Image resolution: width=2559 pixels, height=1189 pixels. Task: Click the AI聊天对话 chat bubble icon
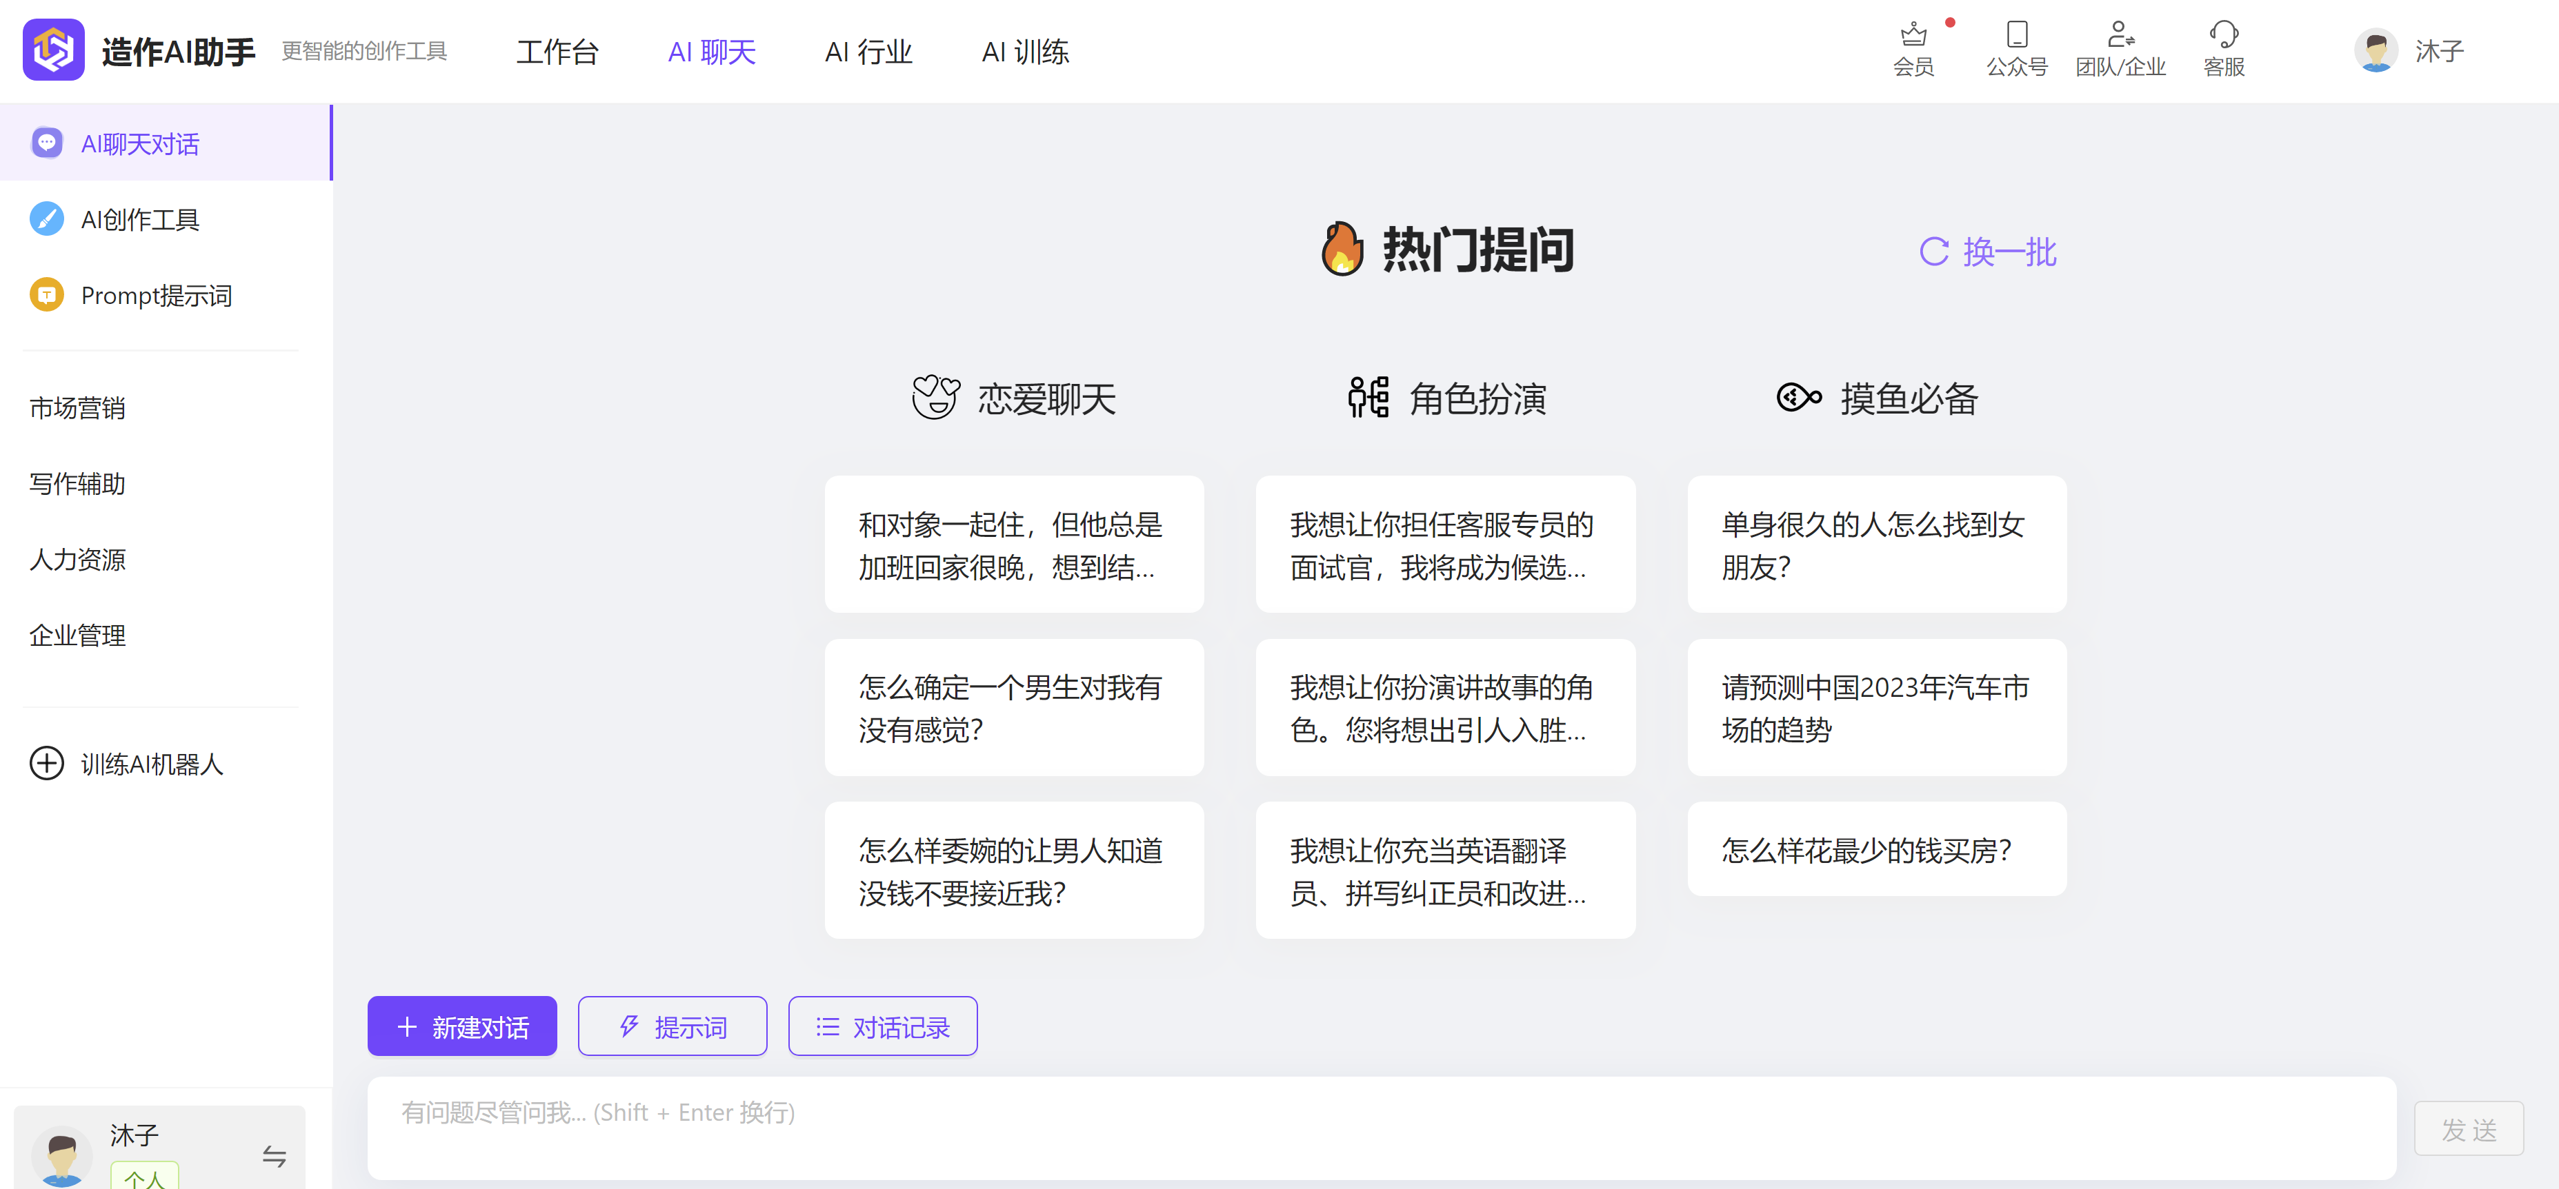47,143
